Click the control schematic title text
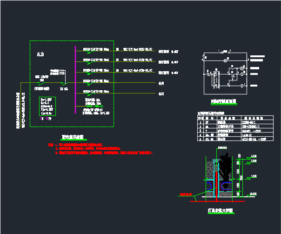The image size is (281, 234). (223, 101)
